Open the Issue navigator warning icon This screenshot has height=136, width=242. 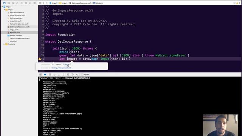[17, 3]
